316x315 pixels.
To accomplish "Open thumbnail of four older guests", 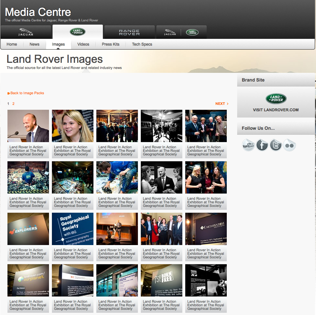I will (x=206, y=126).
